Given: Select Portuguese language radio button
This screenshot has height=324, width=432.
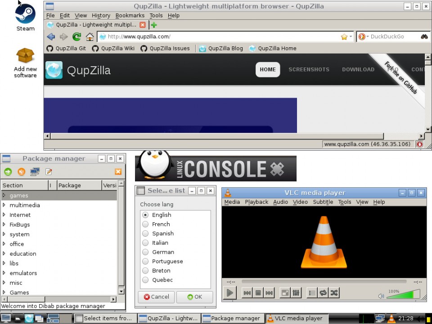Looking at the screenshot, I should tap(145, 261).
